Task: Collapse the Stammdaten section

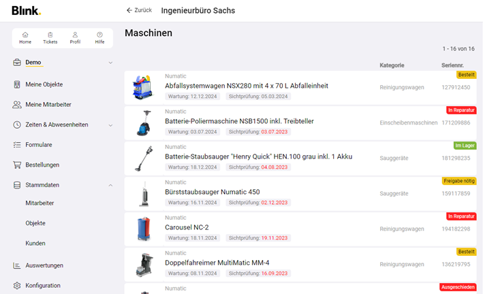Action: [x=110, y=185]
